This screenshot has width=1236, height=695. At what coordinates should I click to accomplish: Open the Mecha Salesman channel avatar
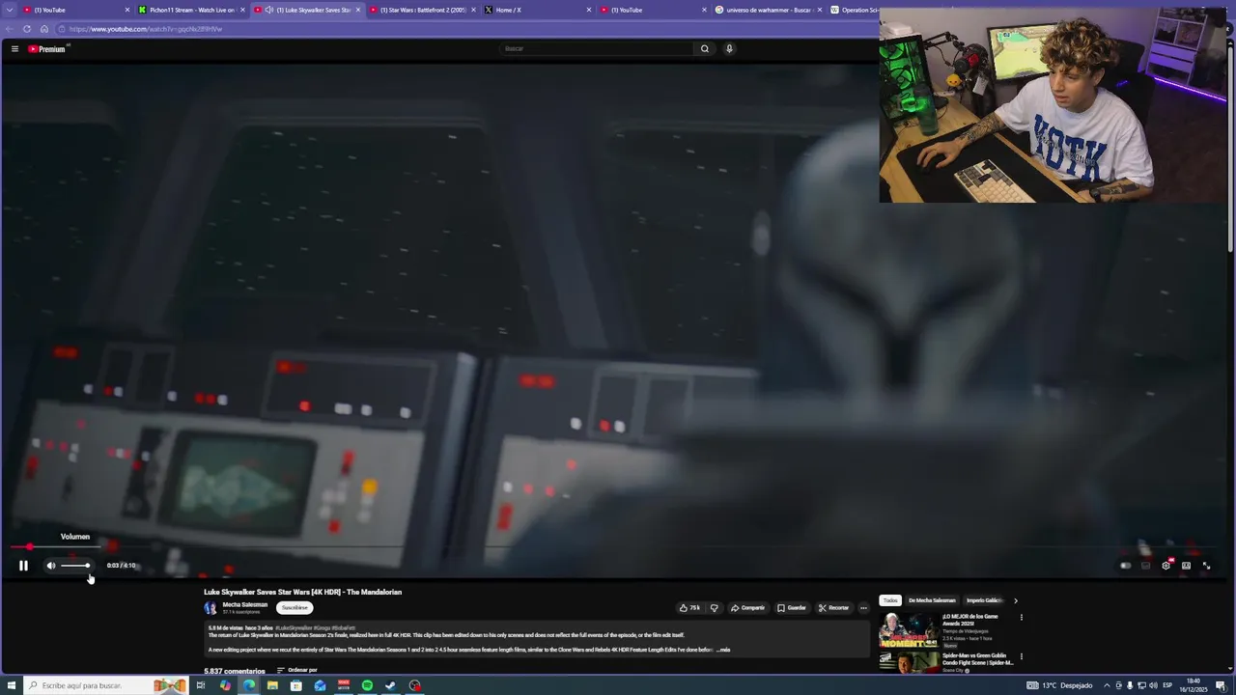(x=211, y=608)
